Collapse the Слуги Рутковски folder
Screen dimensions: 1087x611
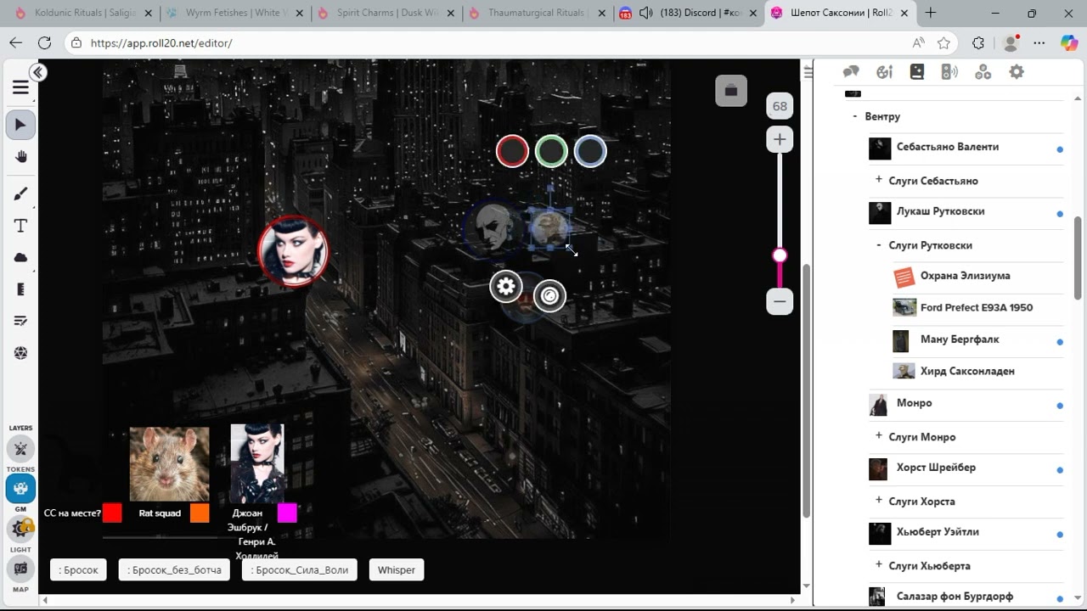click(878, 244)
